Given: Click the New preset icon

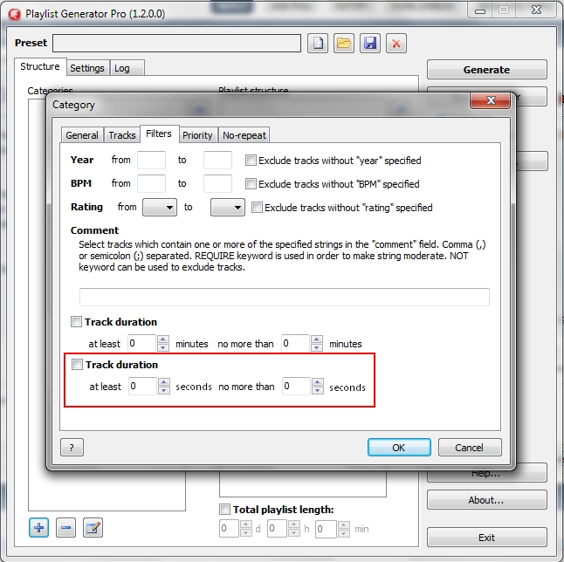Looking at the screenshot, I should click(x=318, y=44).
